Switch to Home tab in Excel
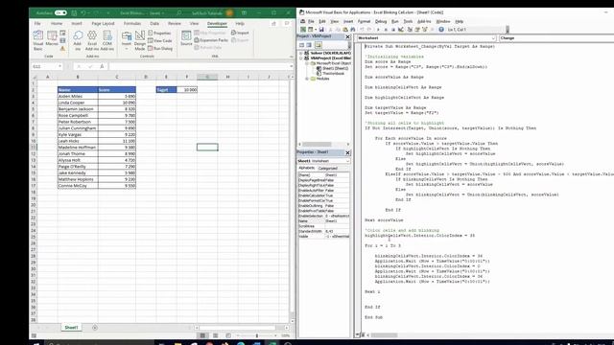This screenshot has height=345, width=614. coord(57,23)
